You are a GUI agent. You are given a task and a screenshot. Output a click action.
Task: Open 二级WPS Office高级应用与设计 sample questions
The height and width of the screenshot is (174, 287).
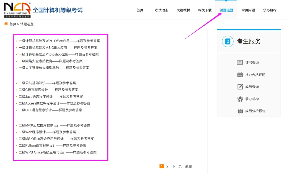(x=57, y=152)
